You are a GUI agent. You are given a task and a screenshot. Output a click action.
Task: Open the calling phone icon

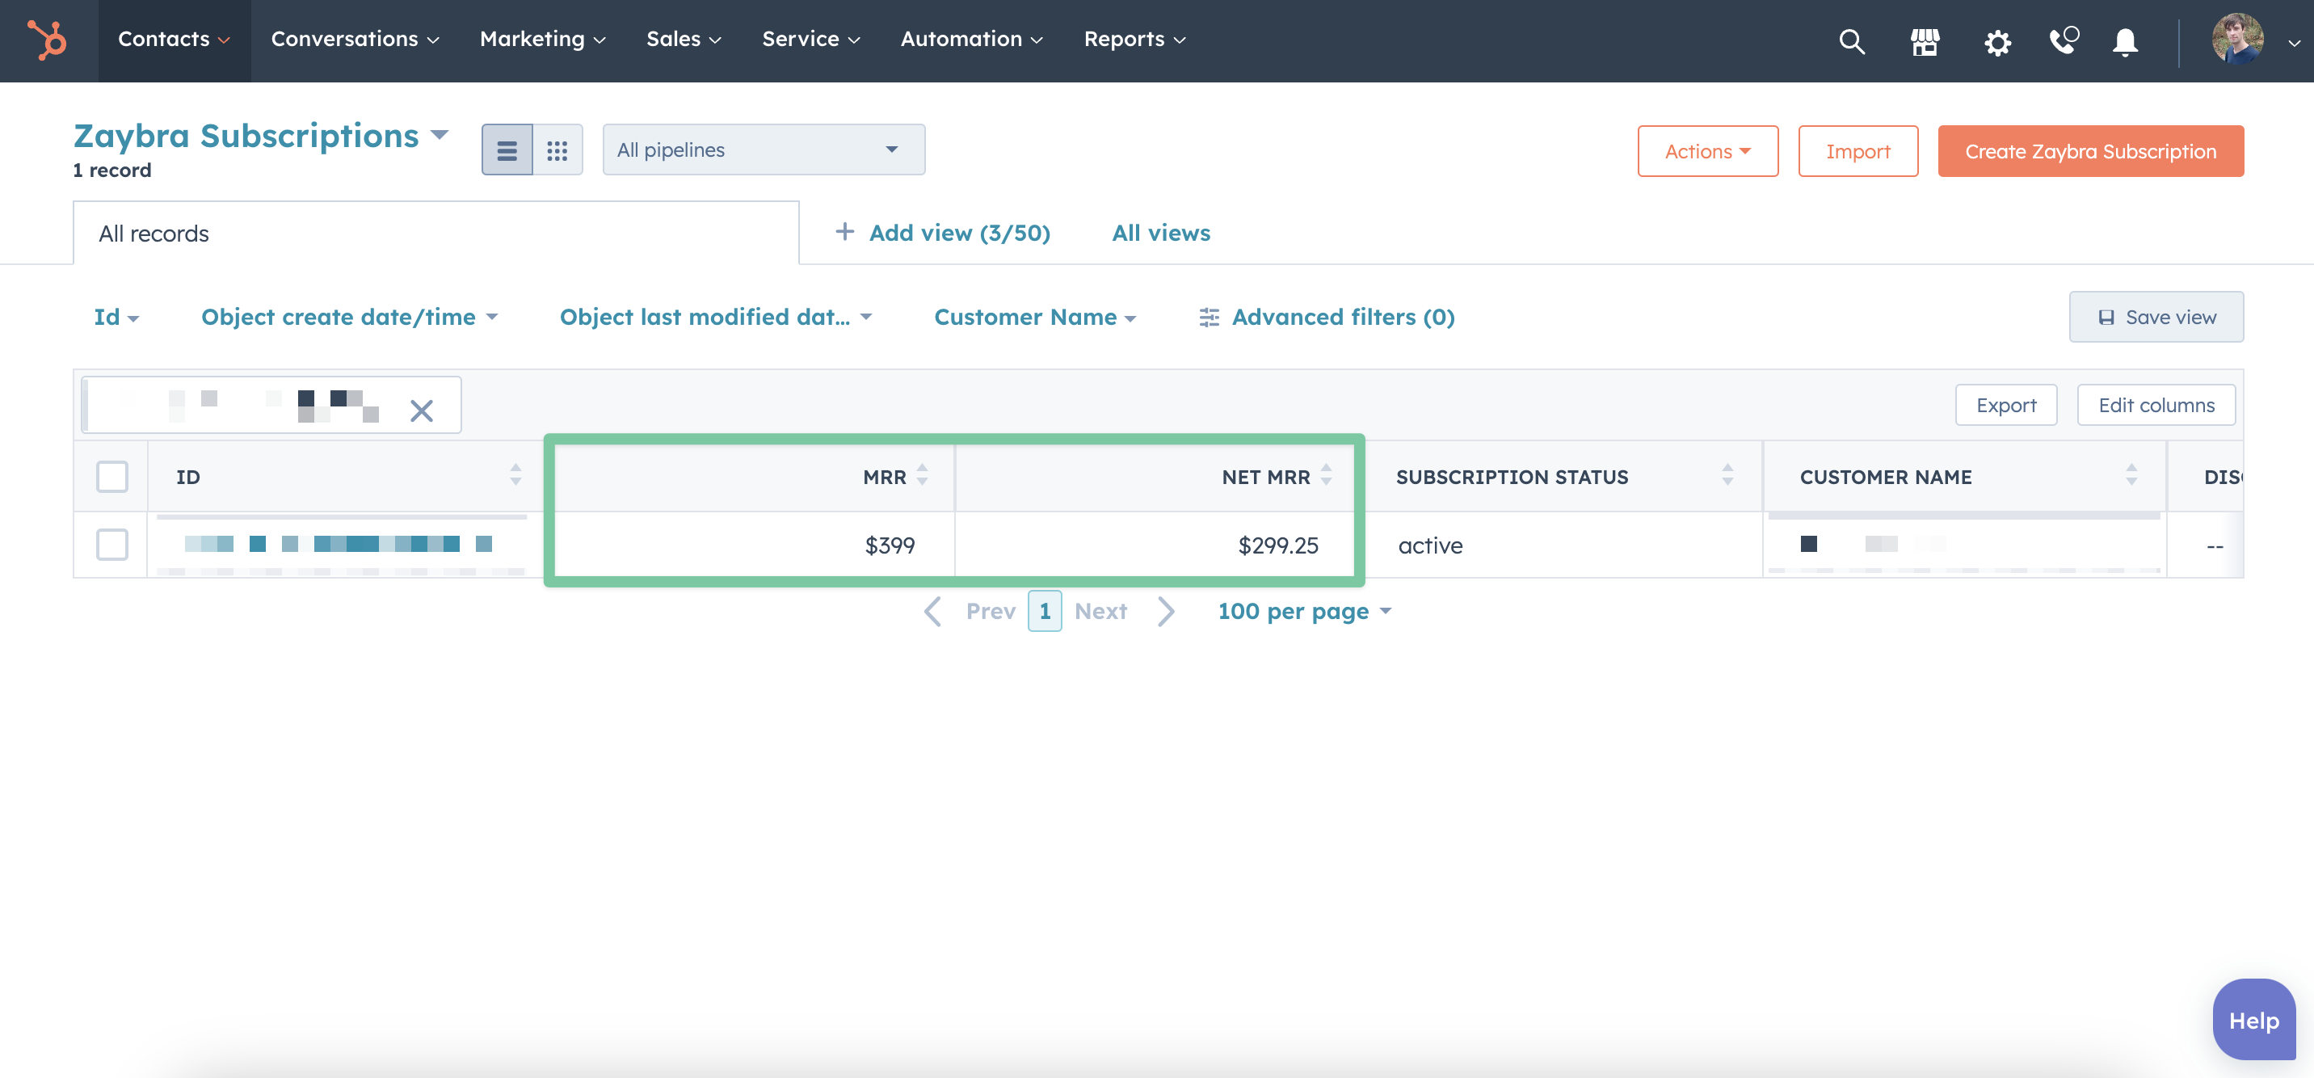(x=2064, y=40)
